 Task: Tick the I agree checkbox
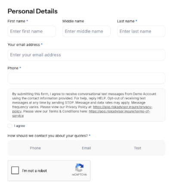click(10, 126)
